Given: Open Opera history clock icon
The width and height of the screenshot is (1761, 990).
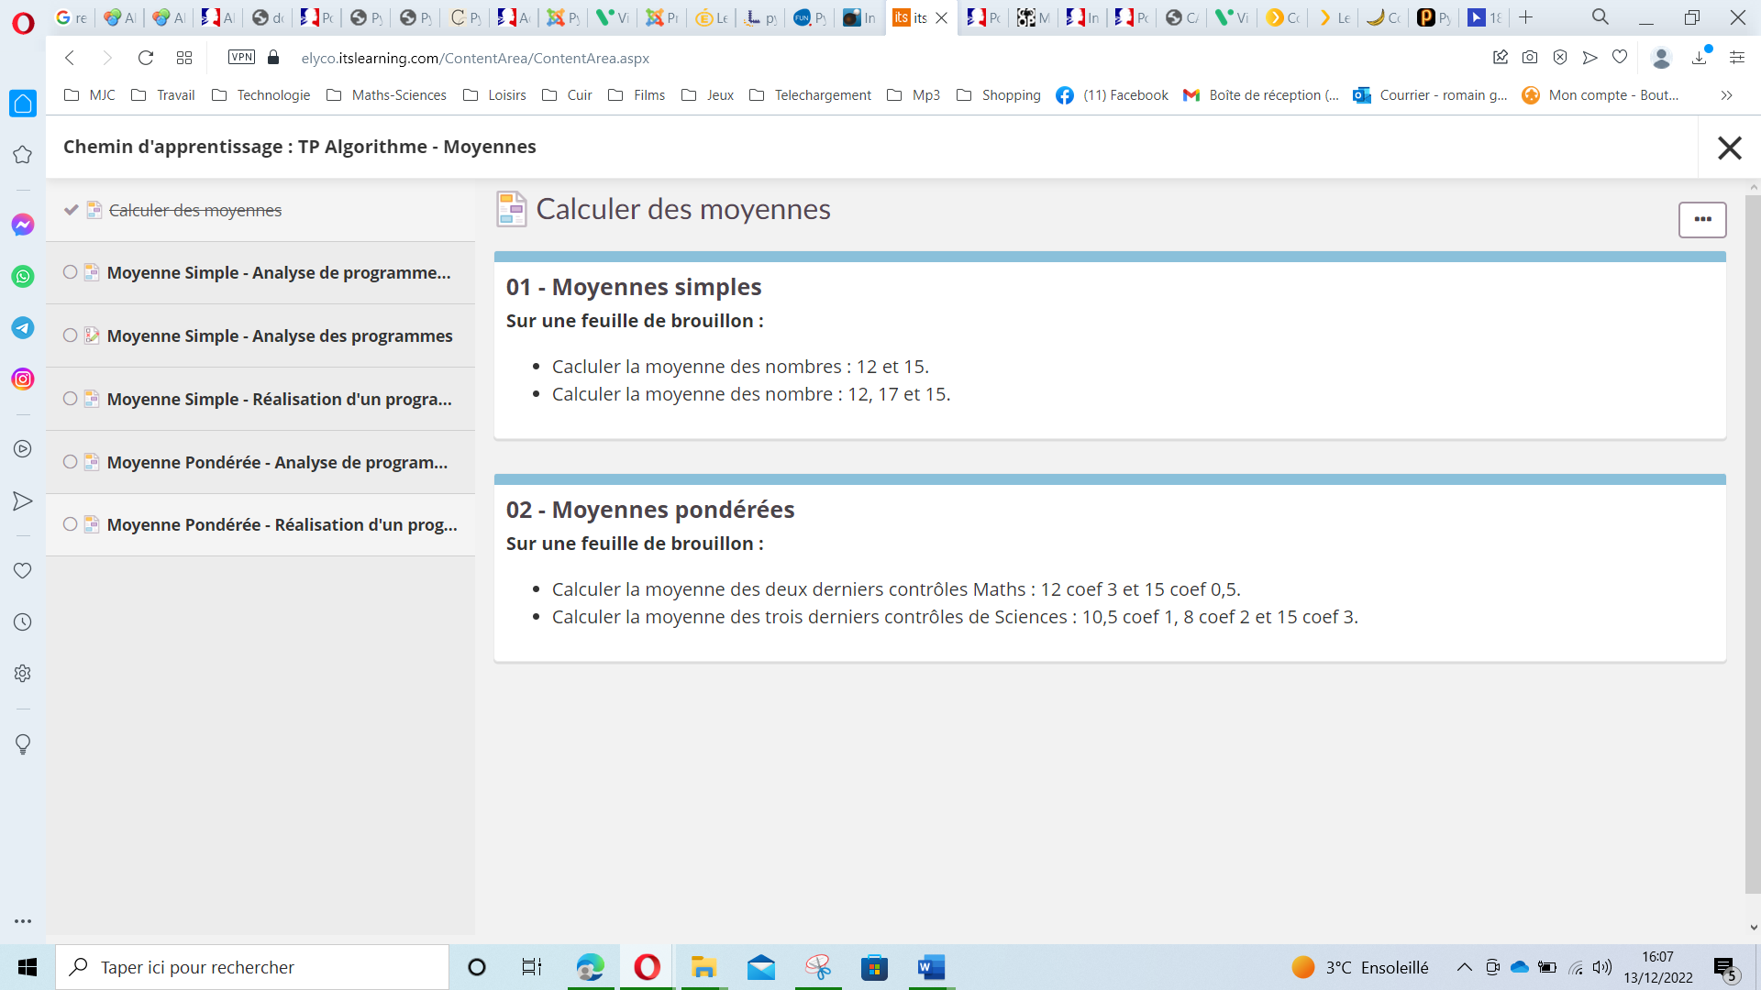Looking at the screenshot, I should coord(23,622).
